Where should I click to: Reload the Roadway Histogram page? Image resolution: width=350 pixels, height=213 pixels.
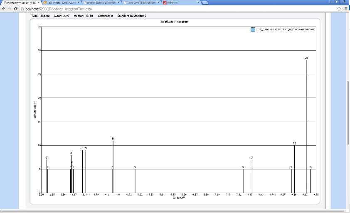click(16, 9)
